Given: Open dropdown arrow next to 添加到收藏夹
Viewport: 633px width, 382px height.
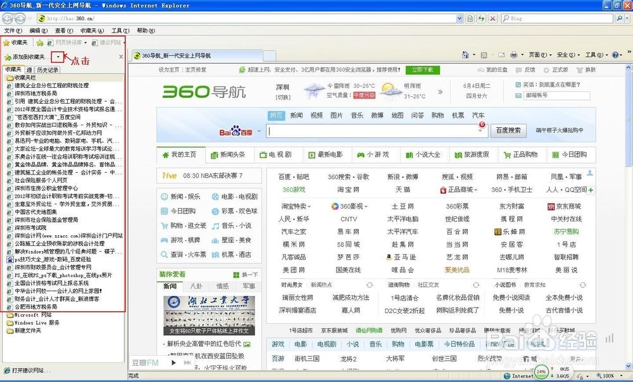Looking at the screenshot, I should click(58, 57).
